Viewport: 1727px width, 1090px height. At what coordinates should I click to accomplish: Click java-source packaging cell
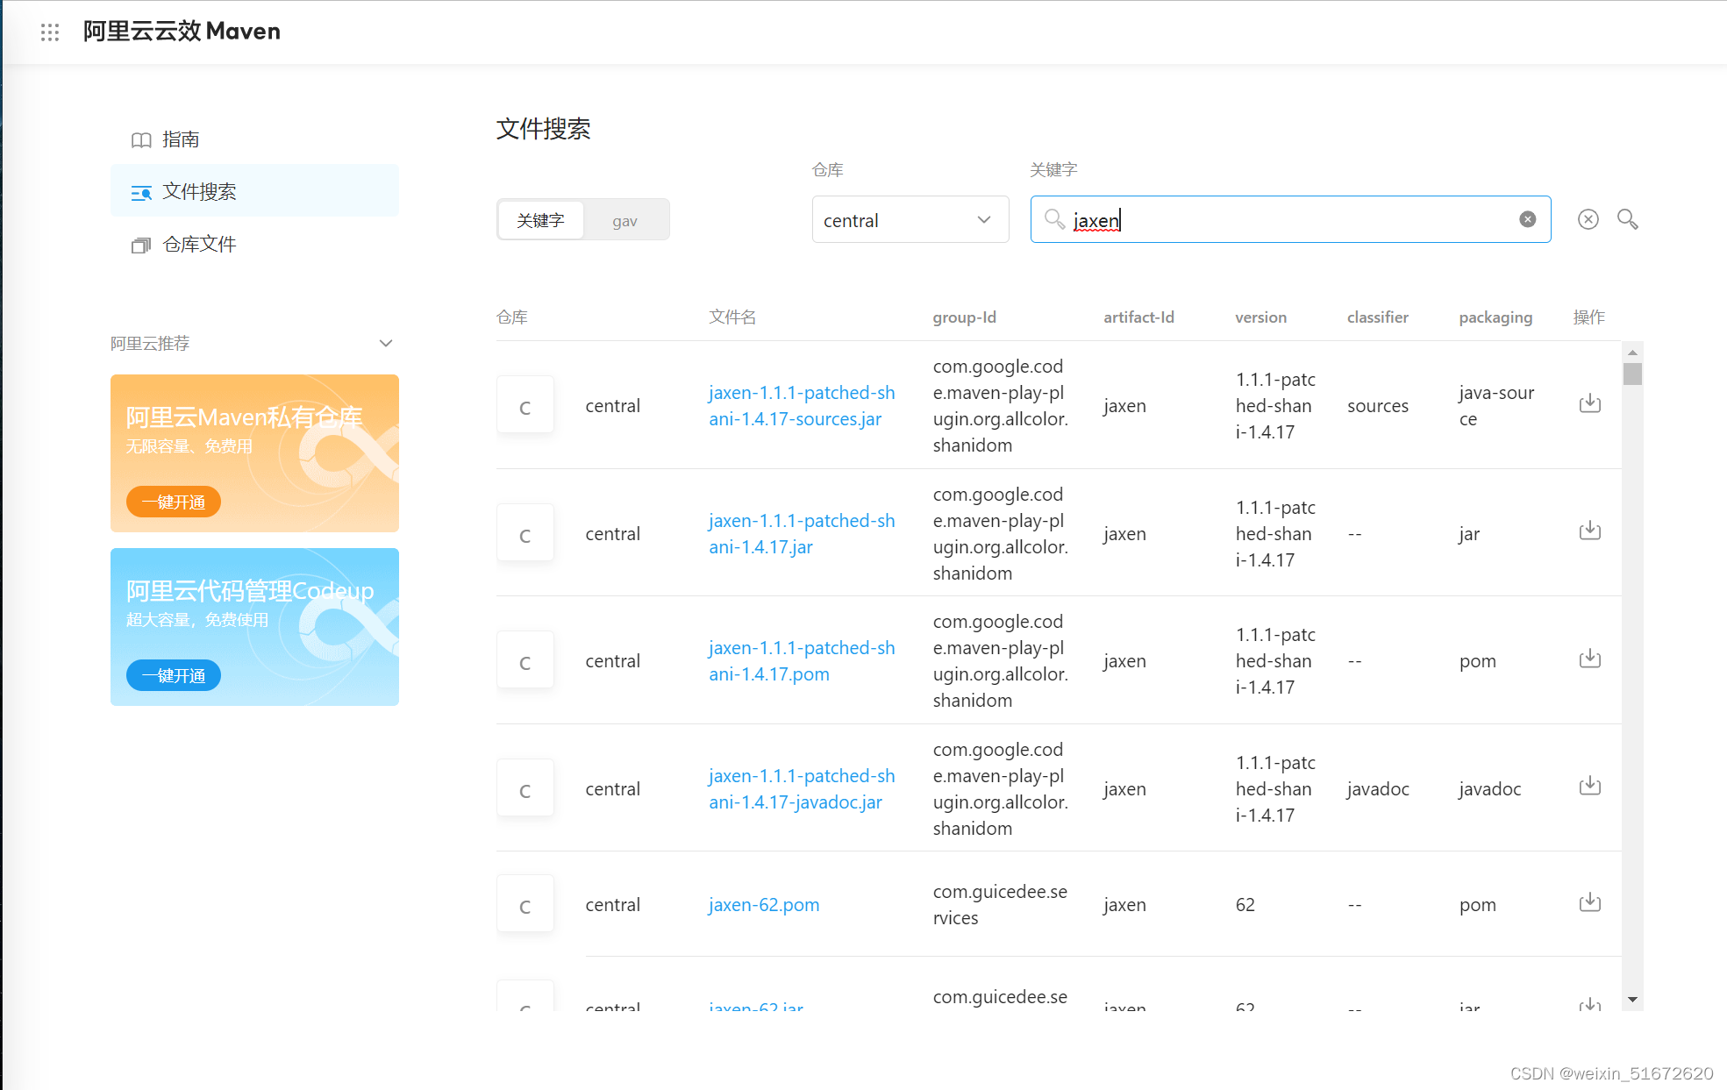[1497, 406]
